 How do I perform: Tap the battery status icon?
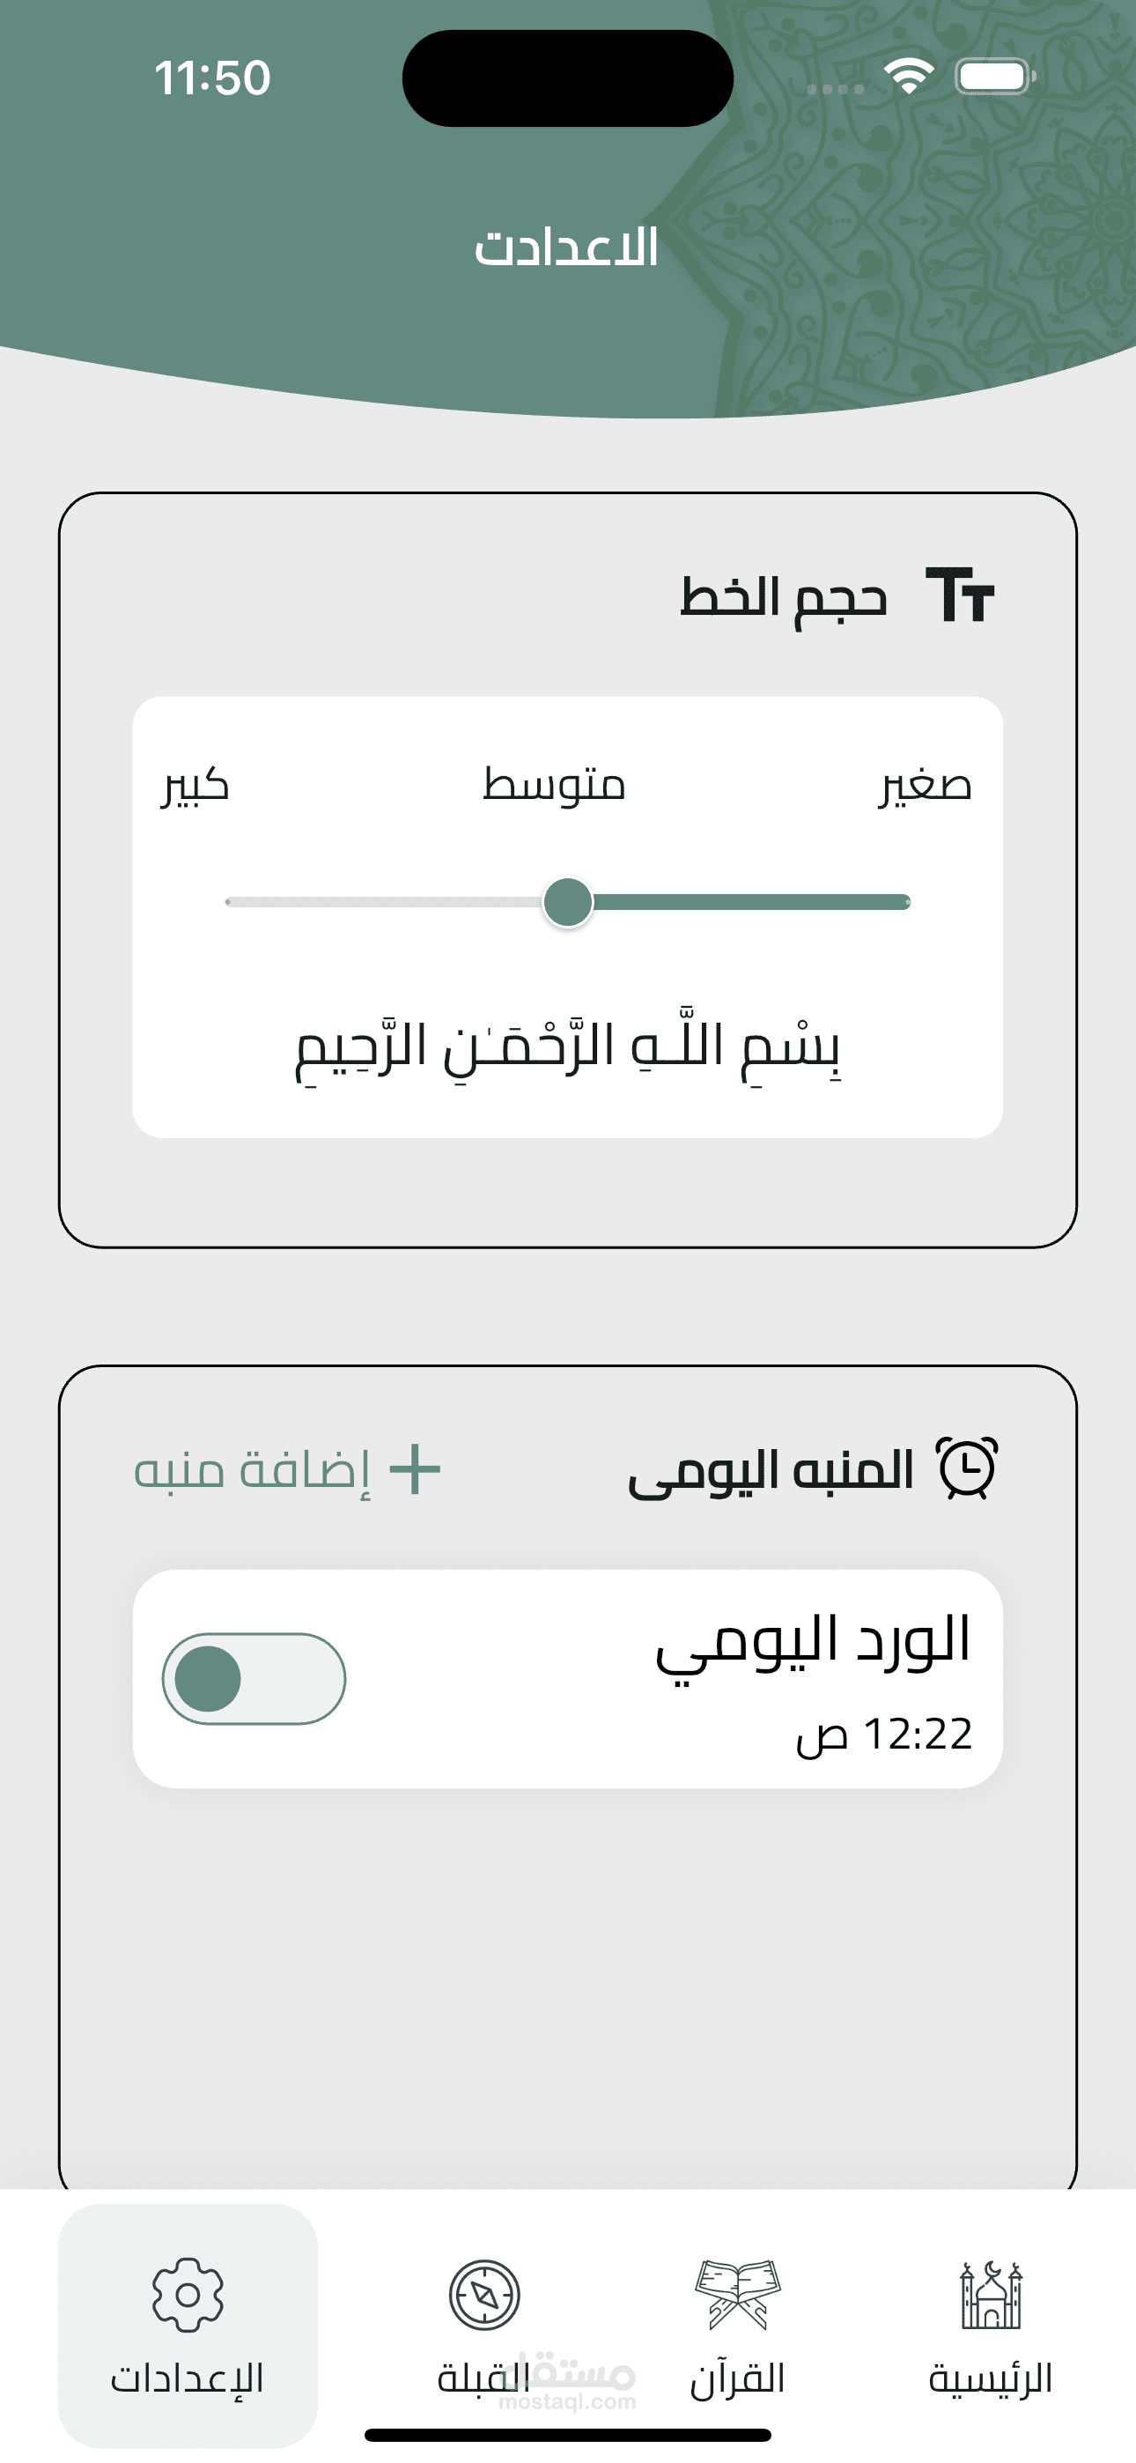(994, 77)
